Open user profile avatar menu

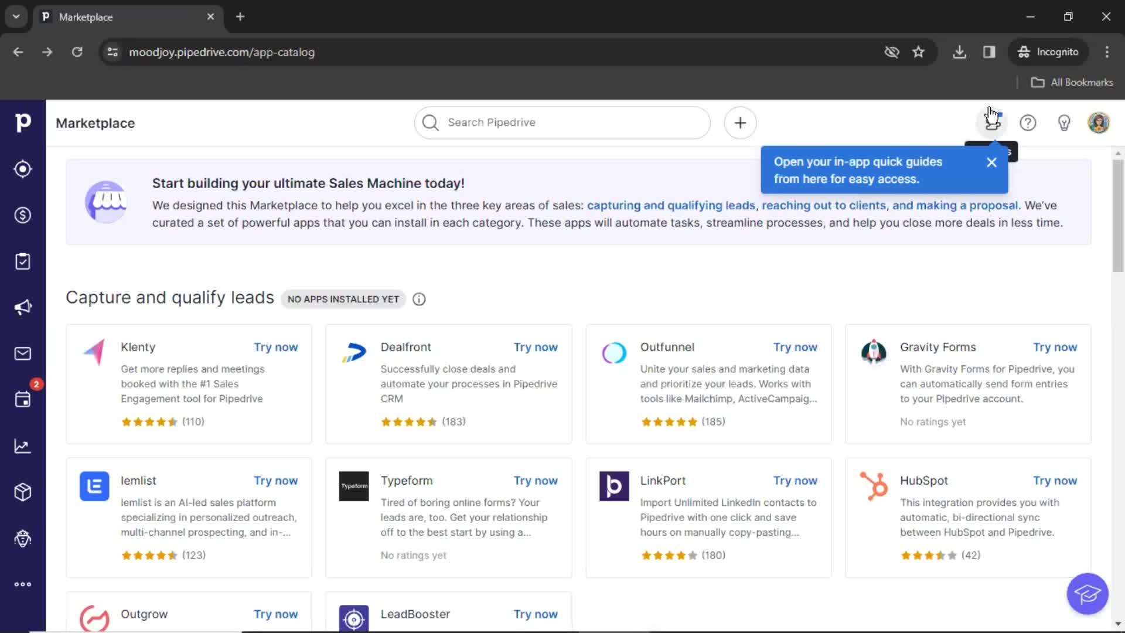pyautogui.click(x=1098, y=122)
